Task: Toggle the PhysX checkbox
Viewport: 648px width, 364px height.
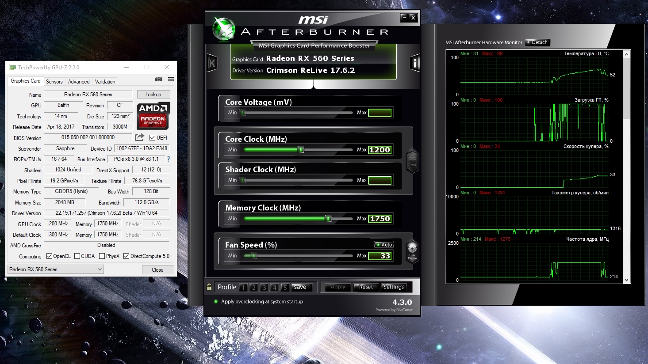Action: click(102, 256)
